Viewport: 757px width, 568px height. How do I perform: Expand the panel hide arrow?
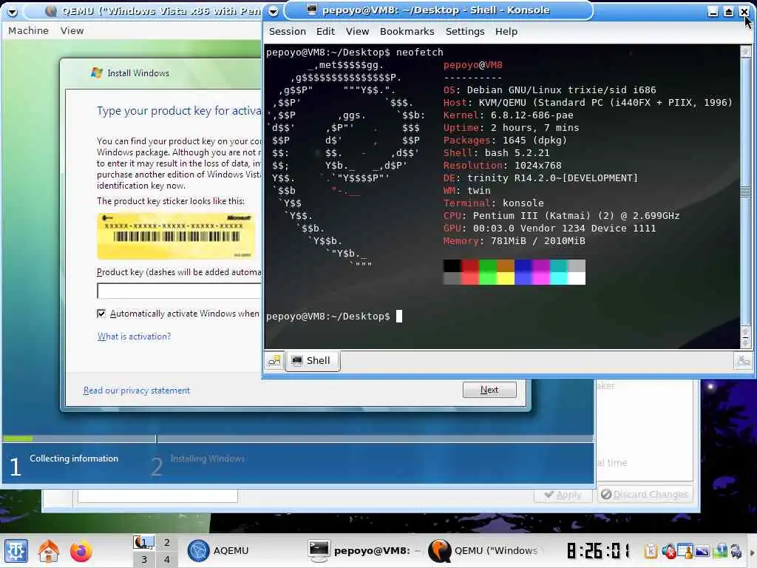tap(752, 552)
